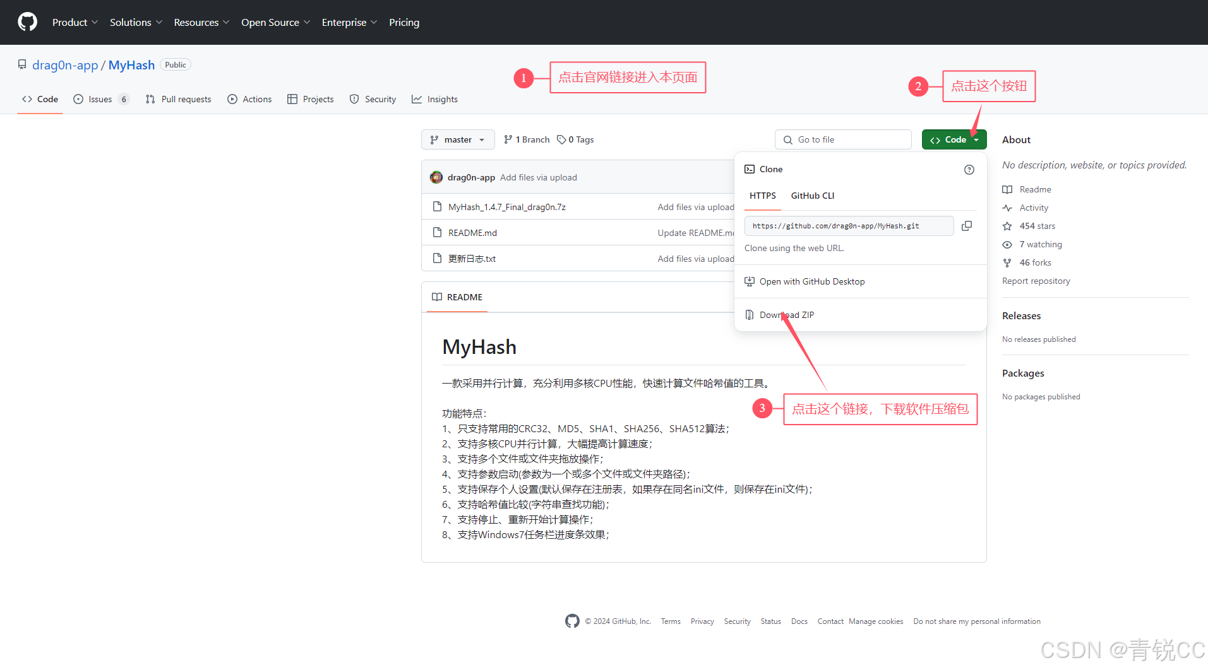Click the book icon next to Readme

tap(1007, 189)
